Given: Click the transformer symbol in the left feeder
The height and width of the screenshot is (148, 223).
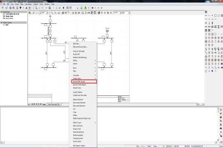Looking at the screenshot, I should point(50,30).
